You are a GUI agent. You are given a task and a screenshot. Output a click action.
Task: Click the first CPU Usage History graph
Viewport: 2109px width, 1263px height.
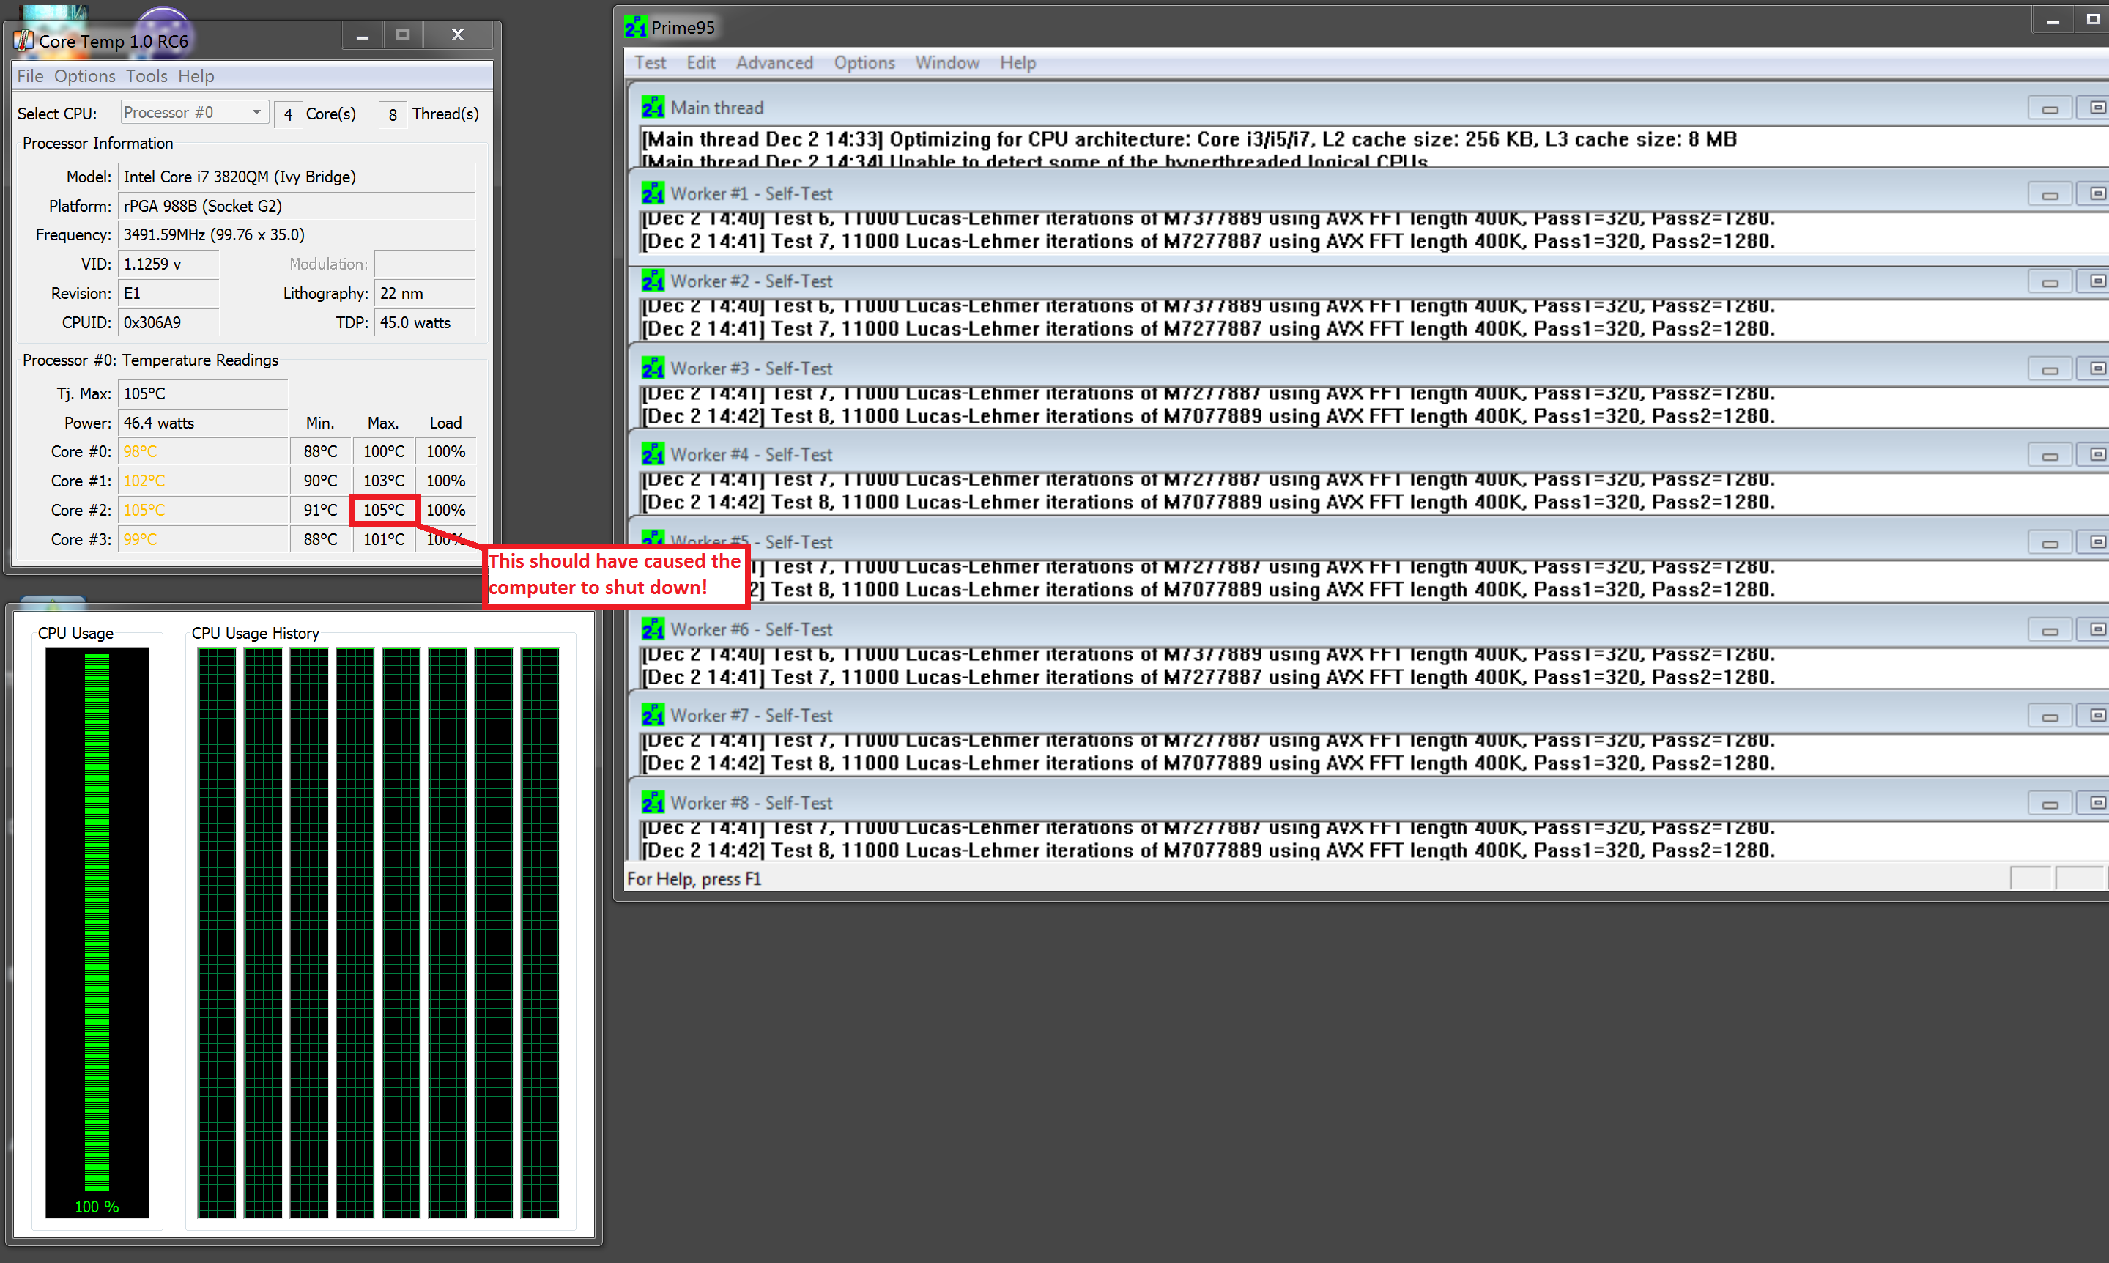click(x=216, y=932)
